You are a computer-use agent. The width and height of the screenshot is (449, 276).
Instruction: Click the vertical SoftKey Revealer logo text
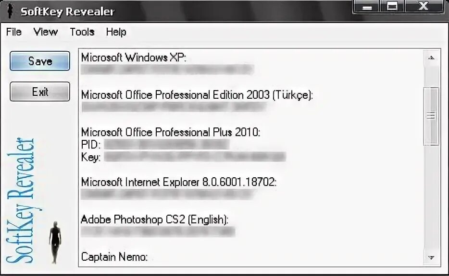pos(21,200)
